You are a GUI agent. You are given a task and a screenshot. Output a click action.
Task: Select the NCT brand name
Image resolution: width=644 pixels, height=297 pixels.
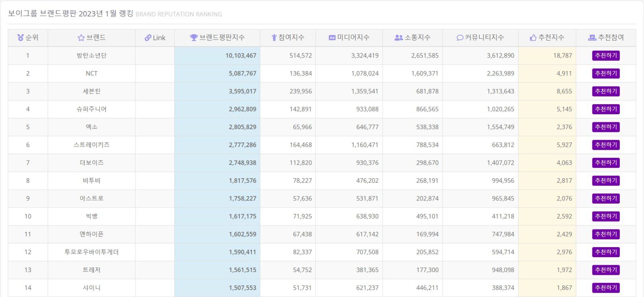pyautogui.click(x=92, y=73)
